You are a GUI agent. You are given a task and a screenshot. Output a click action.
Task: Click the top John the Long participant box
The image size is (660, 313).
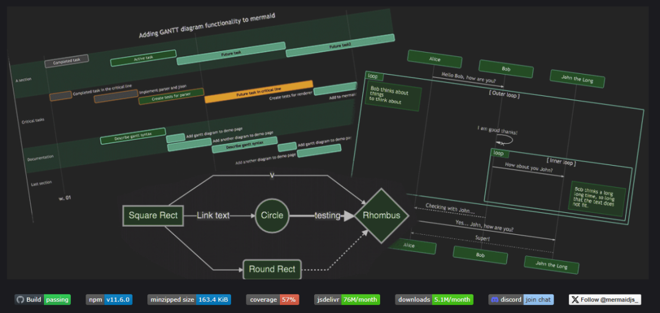click(577, 79)
